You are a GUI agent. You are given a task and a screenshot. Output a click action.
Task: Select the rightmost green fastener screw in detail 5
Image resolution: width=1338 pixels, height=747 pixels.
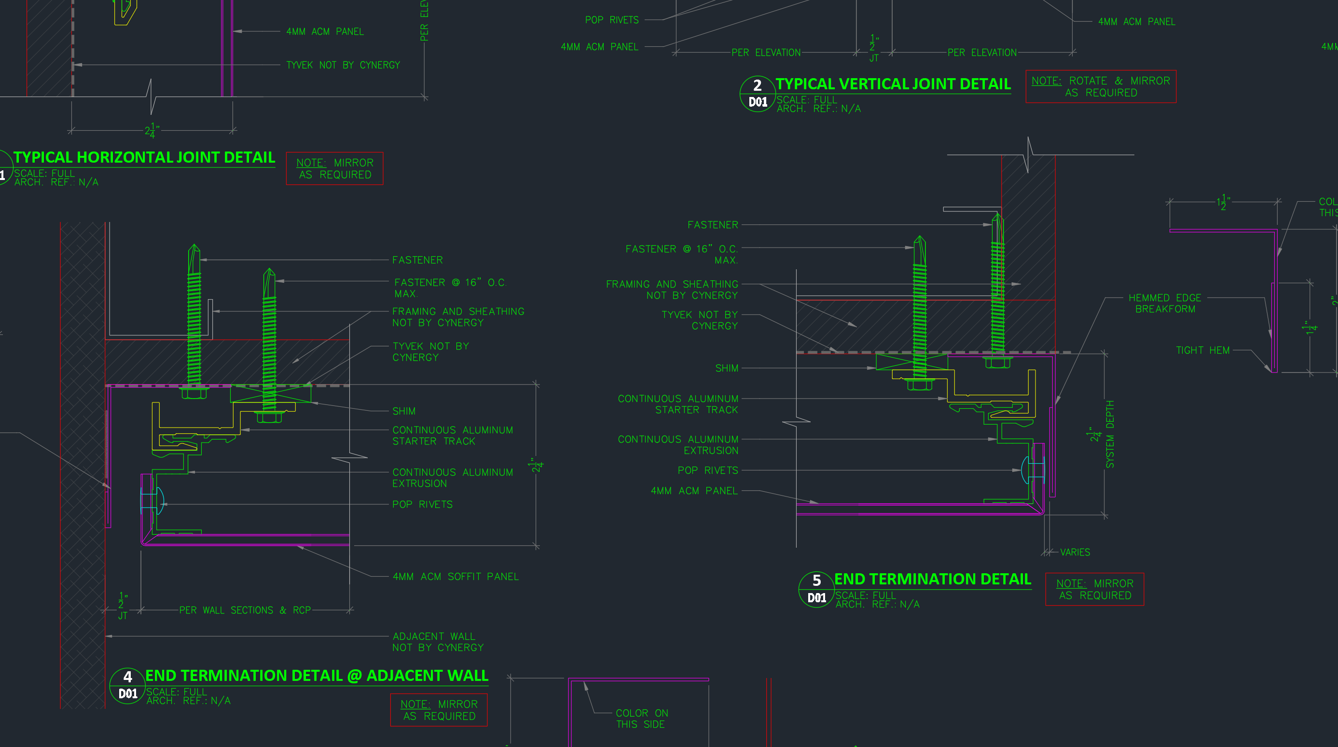click(x=997, y=291)
